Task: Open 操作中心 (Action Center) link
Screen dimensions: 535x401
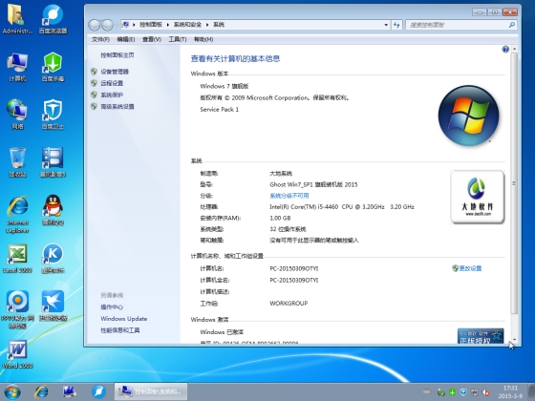Action: (112, 307)
